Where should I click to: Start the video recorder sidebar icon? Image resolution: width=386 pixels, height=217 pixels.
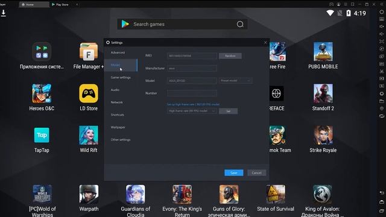(x=382, y=79)
